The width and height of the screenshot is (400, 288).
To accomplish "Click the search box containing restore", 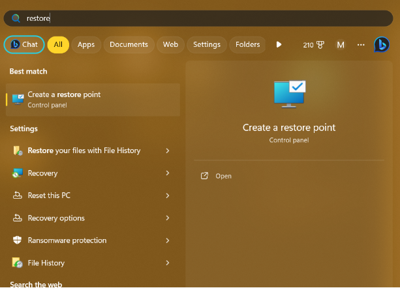I will pyautogui.click(x=196, y=18).
